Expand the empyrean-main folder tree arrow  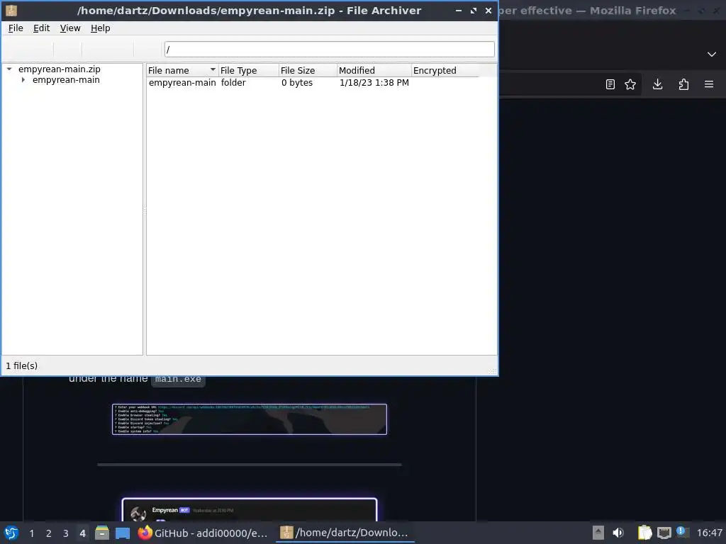pos(23,80)
